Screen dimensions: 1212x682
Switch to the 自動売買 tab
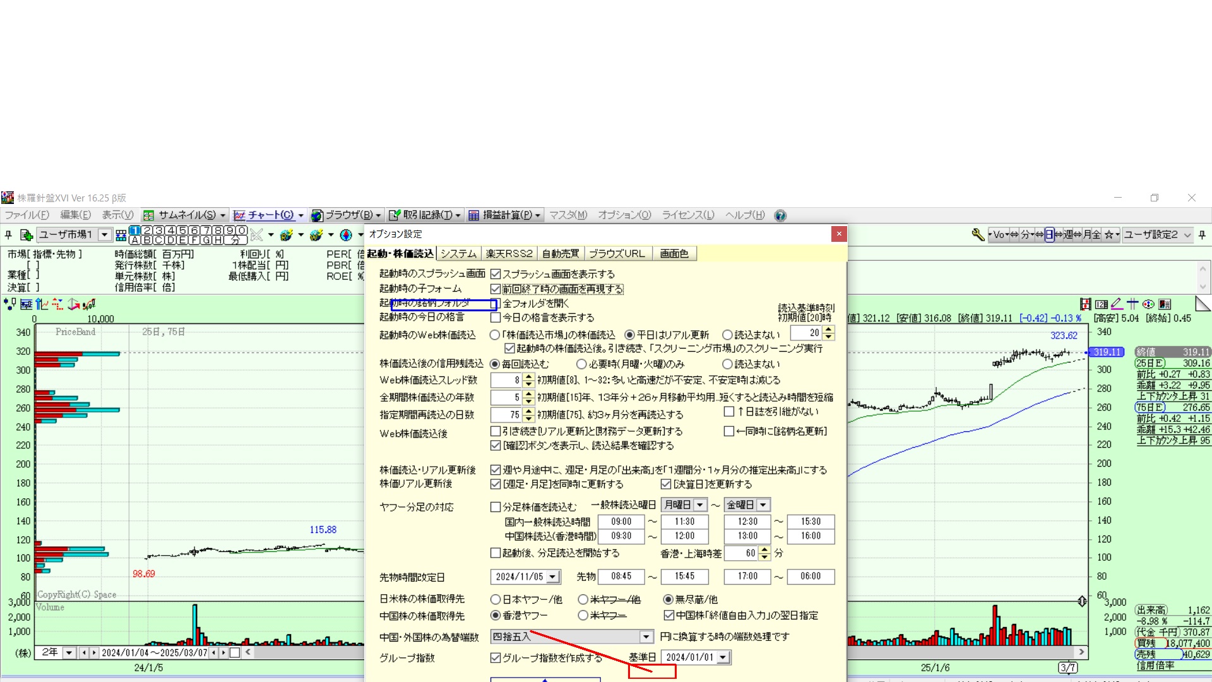pyautogui.click(x=561, y=254)
